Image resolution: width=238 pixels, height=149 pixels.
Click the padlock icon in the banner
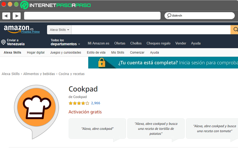click(x=102, y=63)
